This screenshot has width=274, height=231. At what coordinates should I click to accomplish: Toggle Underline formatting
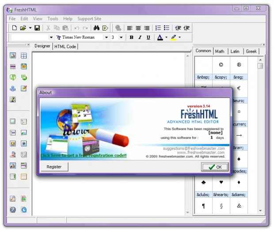[148, 38]
